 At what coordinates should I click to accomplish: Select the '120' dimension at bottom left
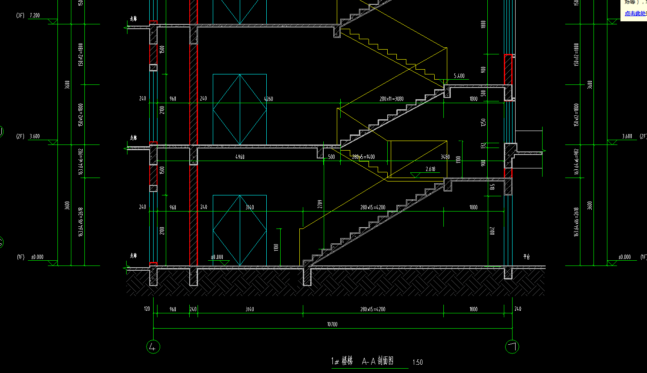(147, 309)
